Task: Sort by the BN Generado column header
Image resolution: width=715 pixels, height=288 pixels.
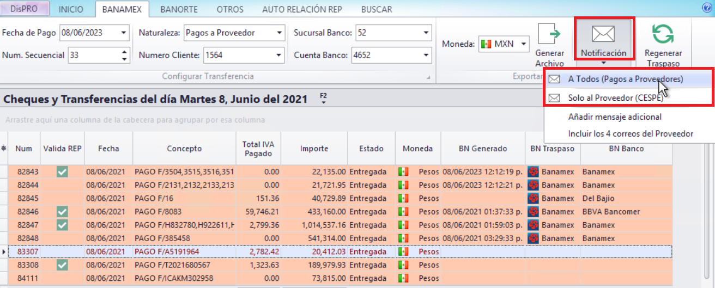Action: 482,149
